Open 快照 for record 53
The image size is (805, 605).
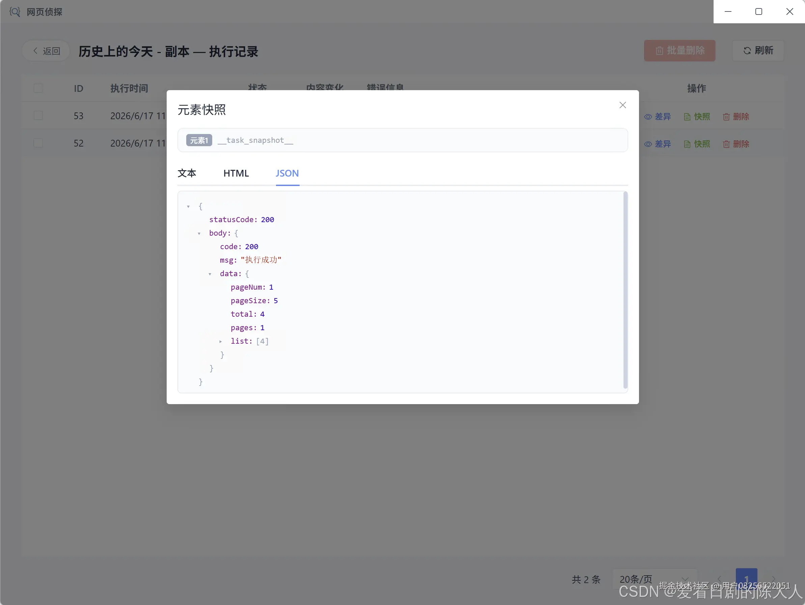(697, 116)
